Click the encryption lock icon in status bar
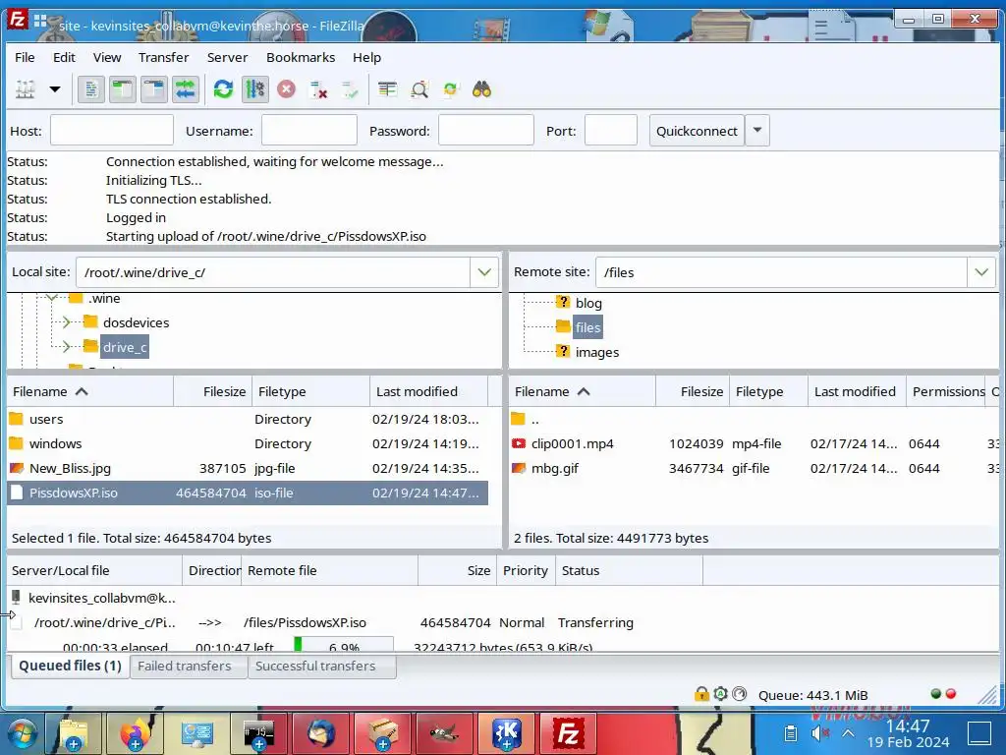Image resolution: width=1006 pixels, height=755 pixels. (701, 694)
